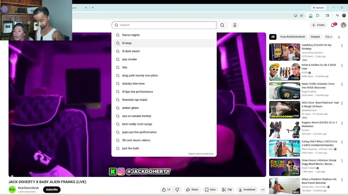Screen dimensions: 348x195
Task: Pick 'freestyle rap music' suggestion
Action: (x=164, y=100)
